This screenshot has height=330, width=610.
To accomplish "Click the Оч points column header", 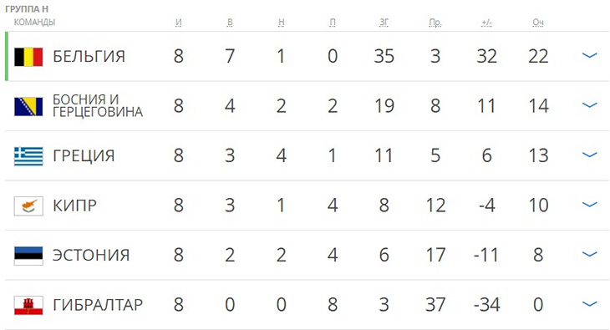I will (538, 23).
